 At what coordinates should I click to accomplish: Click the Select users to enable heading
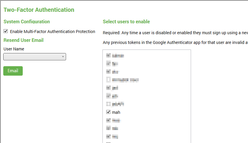pos(126,22)
